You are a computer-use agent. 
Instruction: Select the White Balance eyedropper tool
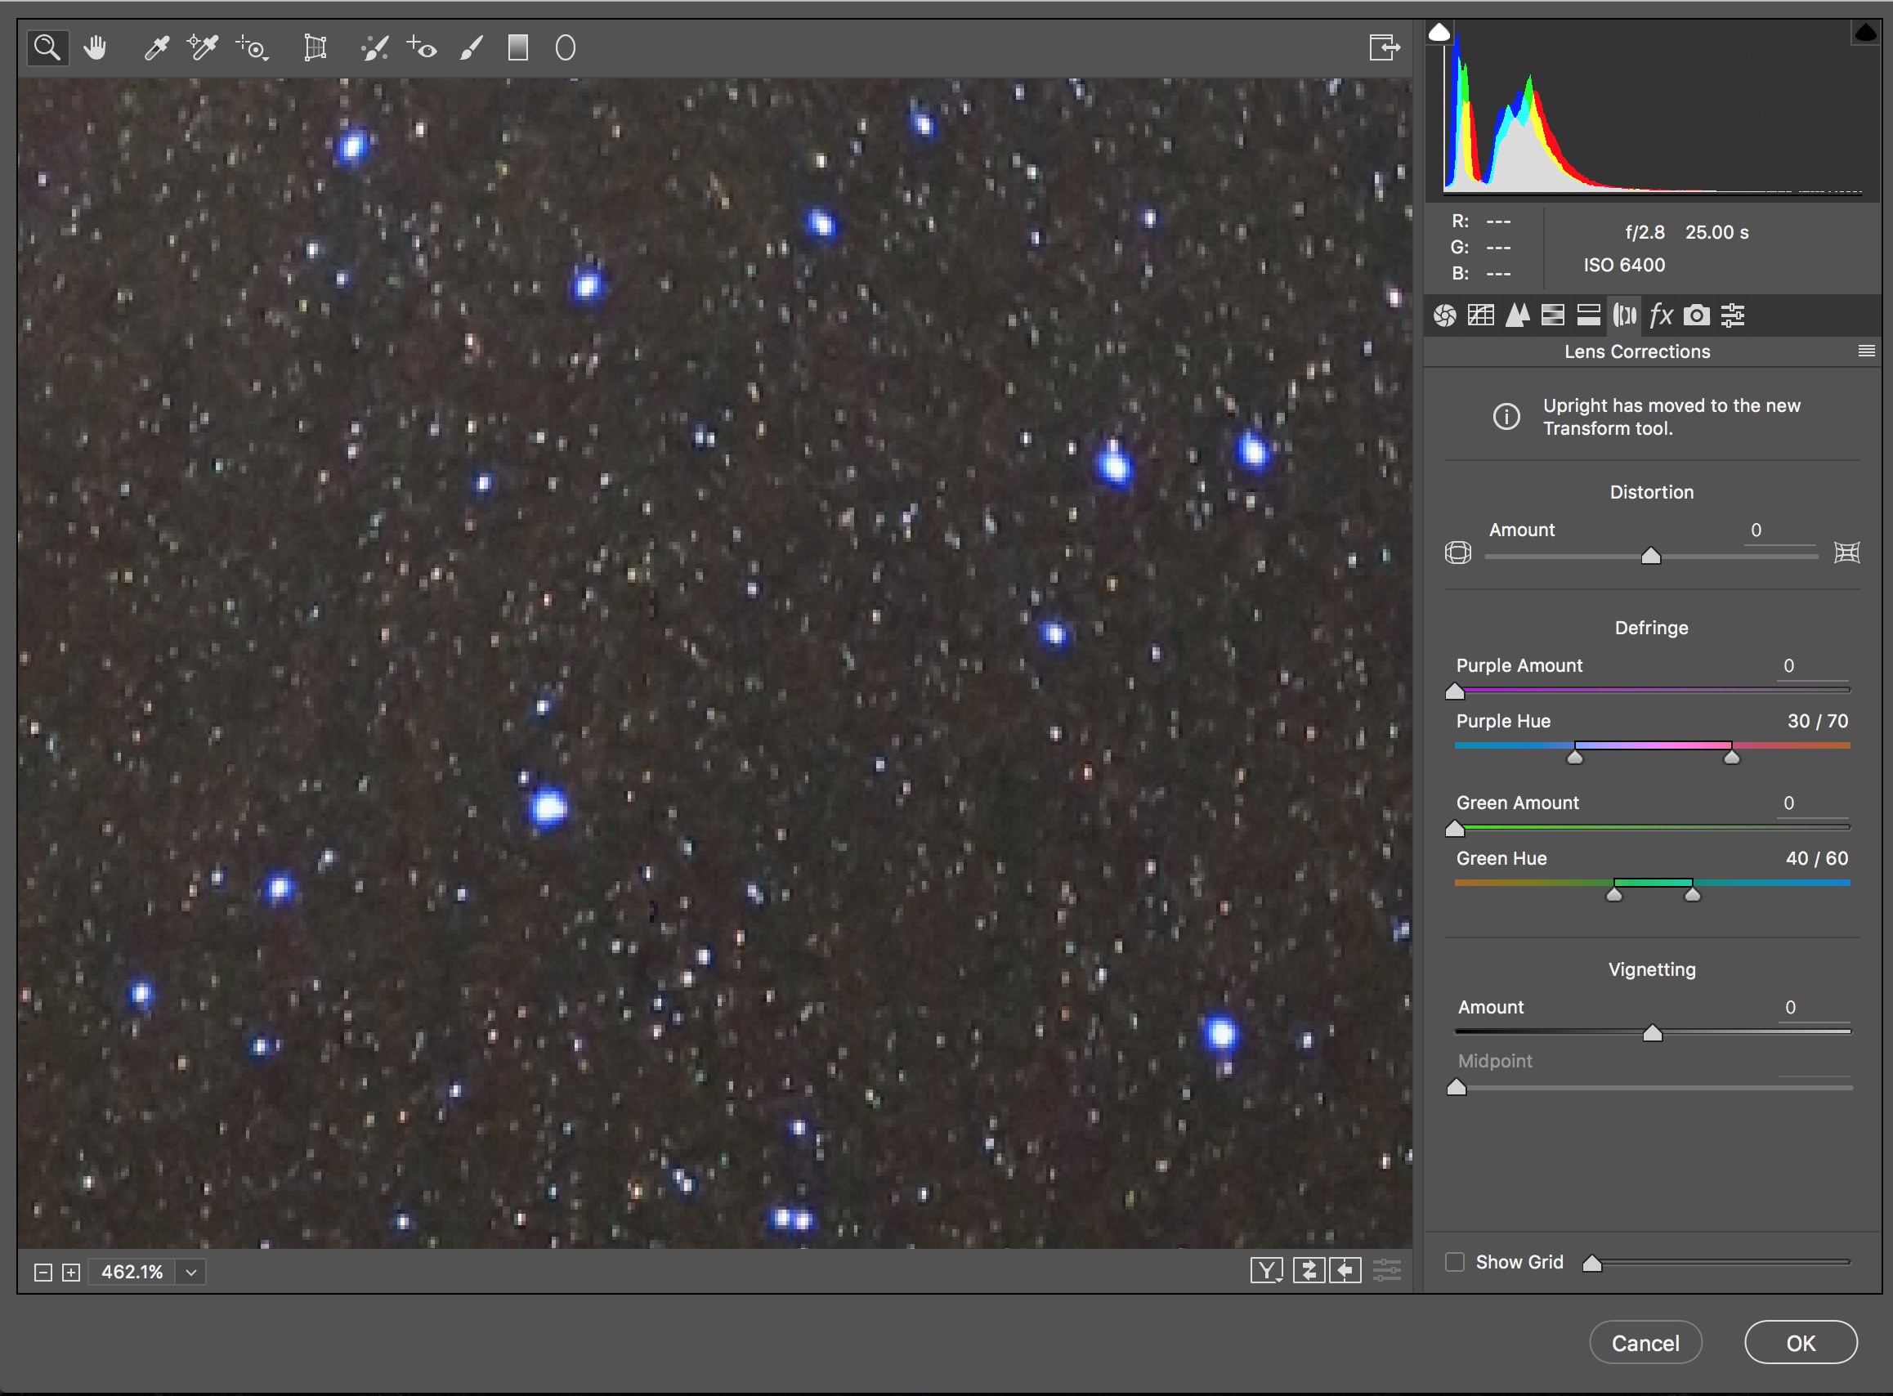coord(156,48)
